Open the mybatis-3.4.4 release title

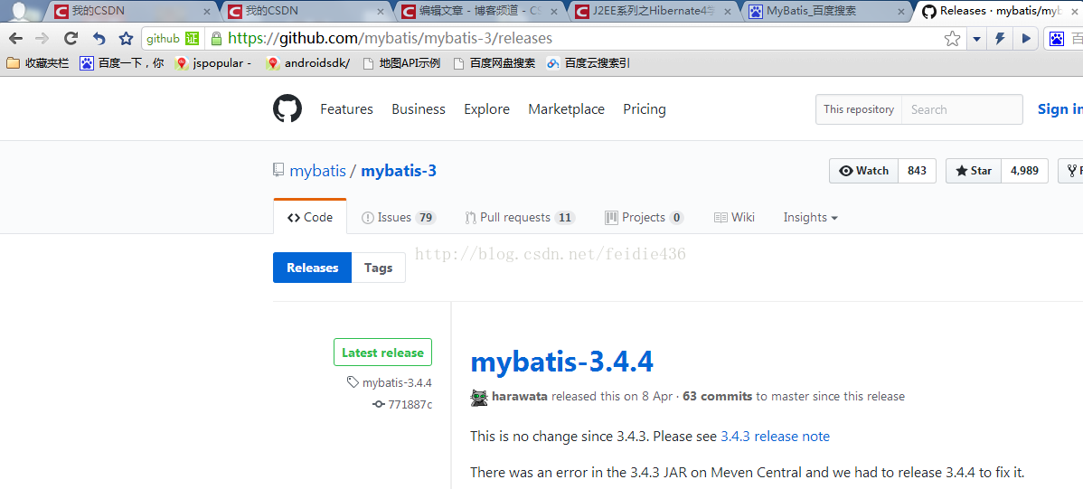click(x=561, y=362)
